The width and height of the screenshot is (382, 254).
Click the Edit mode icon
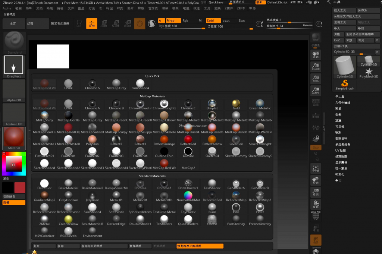[79, 23]
